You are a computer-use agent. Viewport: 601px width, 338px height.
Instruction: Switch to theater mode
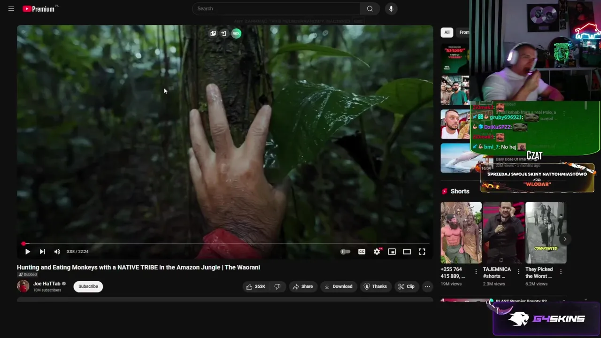pyautogui.click(x=407, y=252)
